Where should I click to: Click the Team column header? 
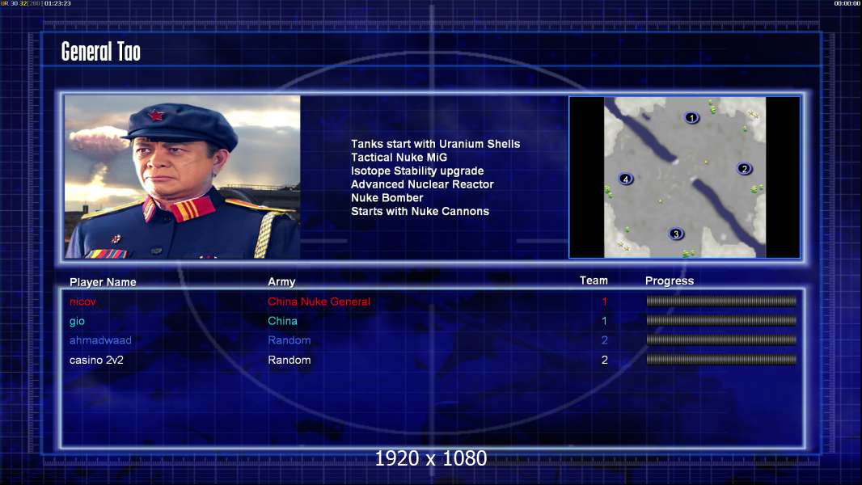click(594, 280)
